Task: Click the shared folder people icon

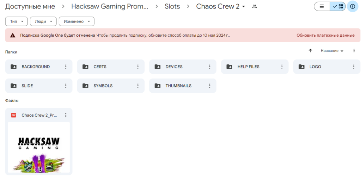Action: point(255,6)
